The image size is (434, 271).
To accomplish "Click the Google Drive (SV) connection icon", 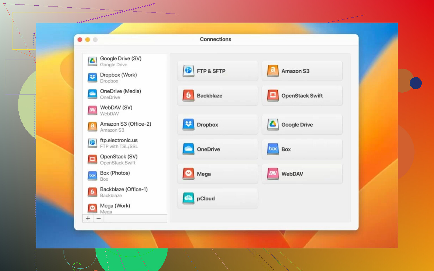I will [92, 61].
